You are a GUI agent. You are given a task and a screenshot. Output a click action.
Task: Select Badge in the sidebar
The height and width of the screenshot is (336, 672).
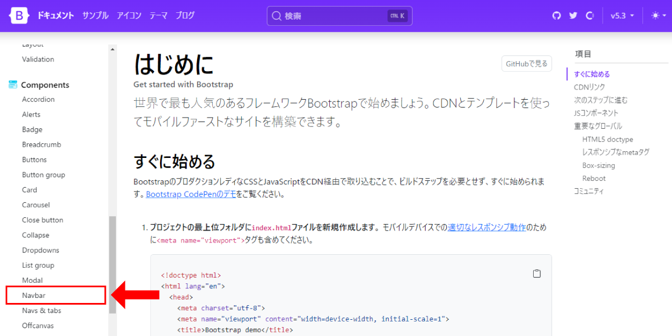32,130
